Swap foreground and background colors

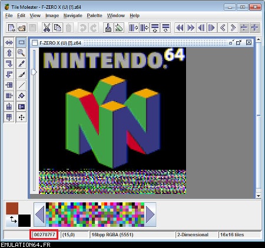click(x=13, y=220)
